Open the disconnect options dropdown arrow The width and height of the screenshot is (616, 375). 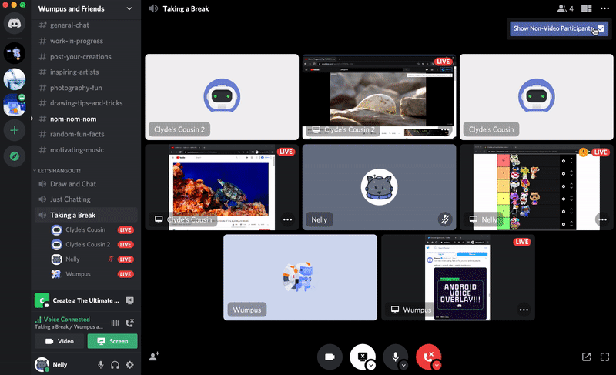[x=436, y=365]
